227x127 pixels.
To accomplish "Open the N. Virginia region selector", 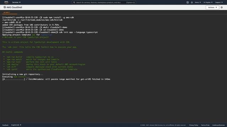I will (x=208, y=2).
